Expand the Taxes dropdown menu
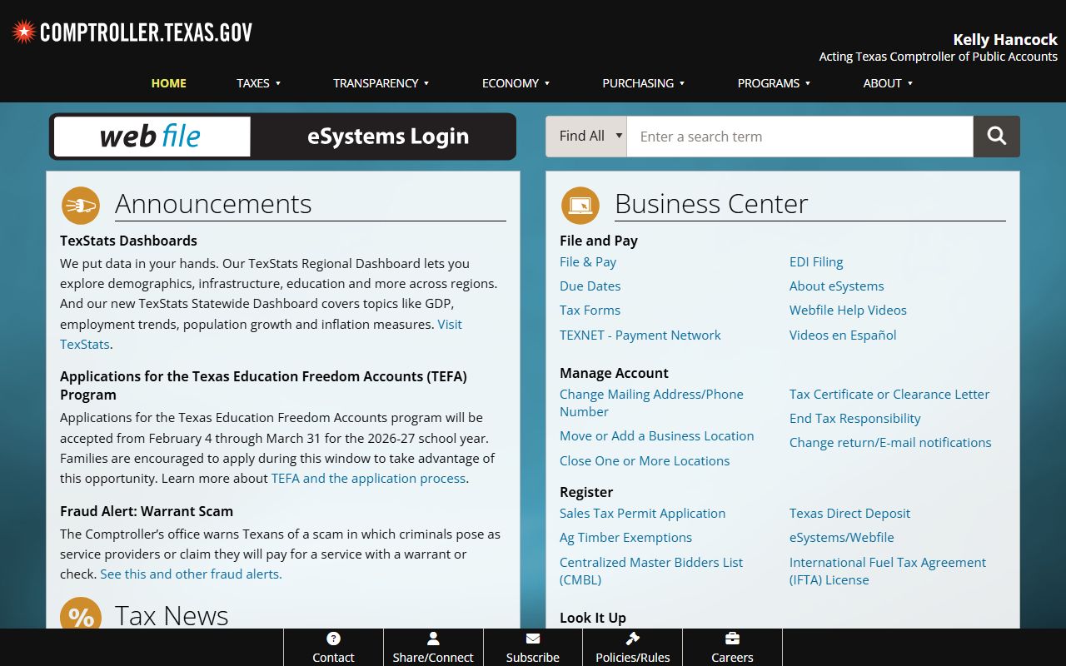1066x666 pixels. pyautogui.click(x=258, y=83)
